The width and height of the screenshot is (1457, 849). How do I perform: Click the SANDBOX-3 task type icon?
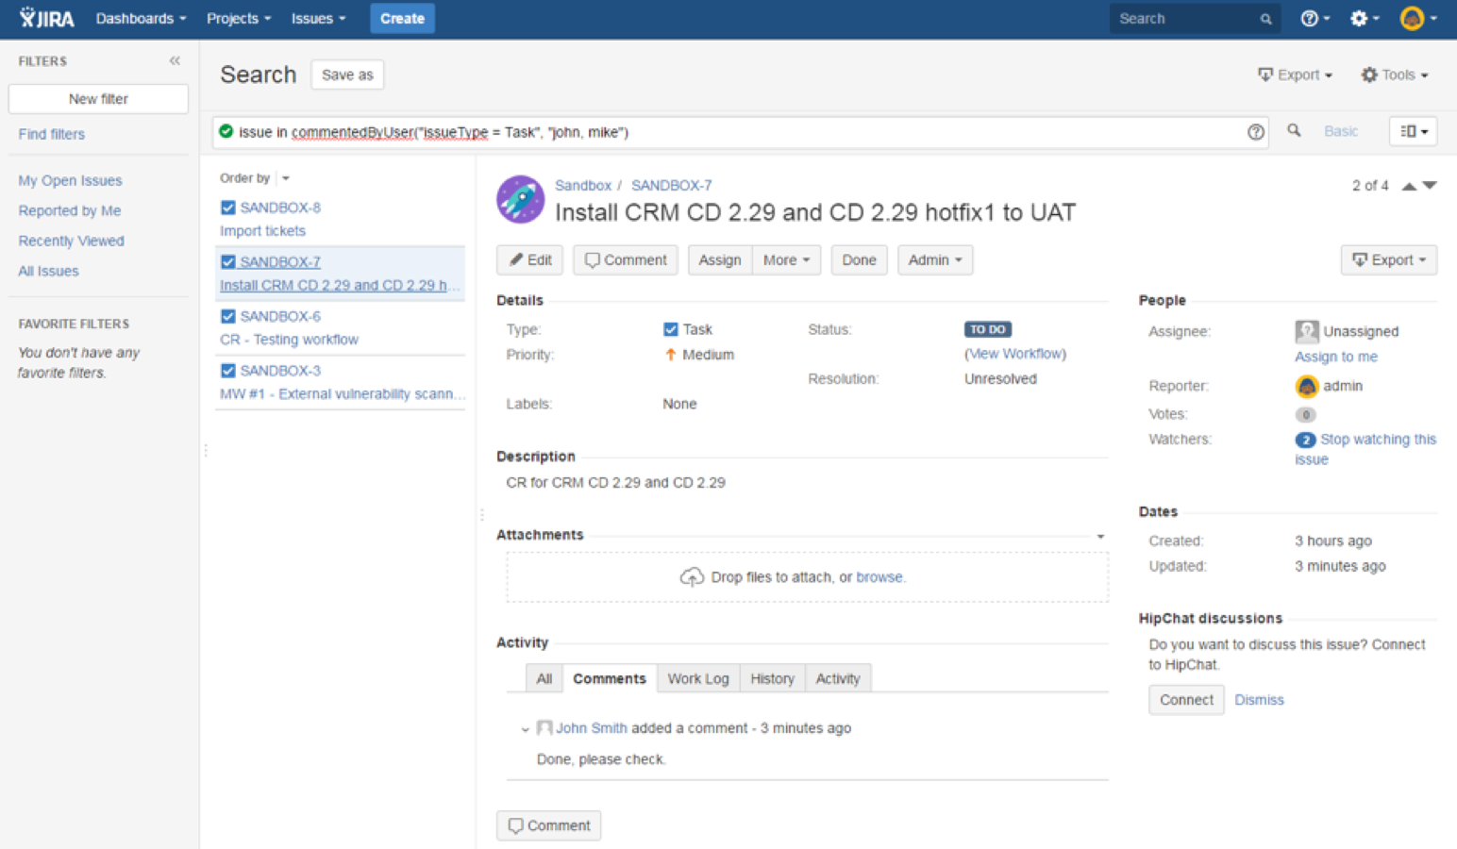227,371
